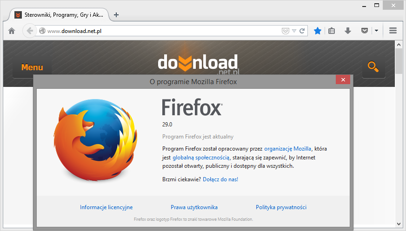
Task: Click the page scrollbar up arrow
Action: point(399,45)
